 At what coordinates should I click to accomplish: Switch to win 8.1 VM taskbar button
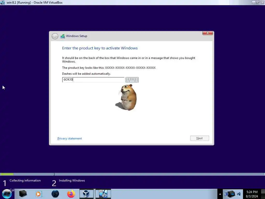click(103, 194)
